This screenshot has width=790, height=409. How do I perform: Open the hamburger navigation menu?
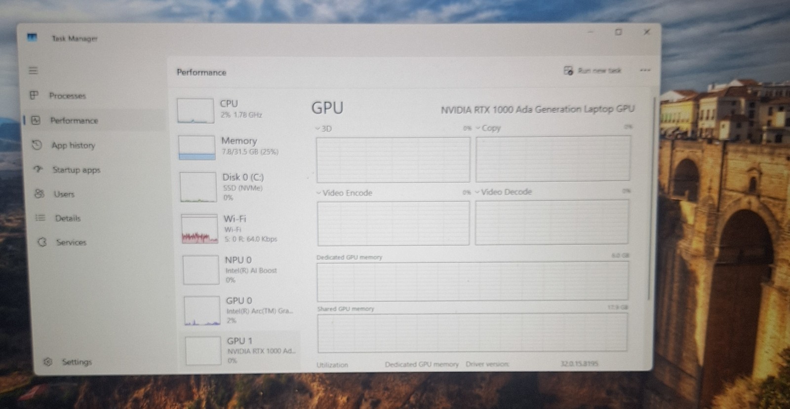(33, 71)
